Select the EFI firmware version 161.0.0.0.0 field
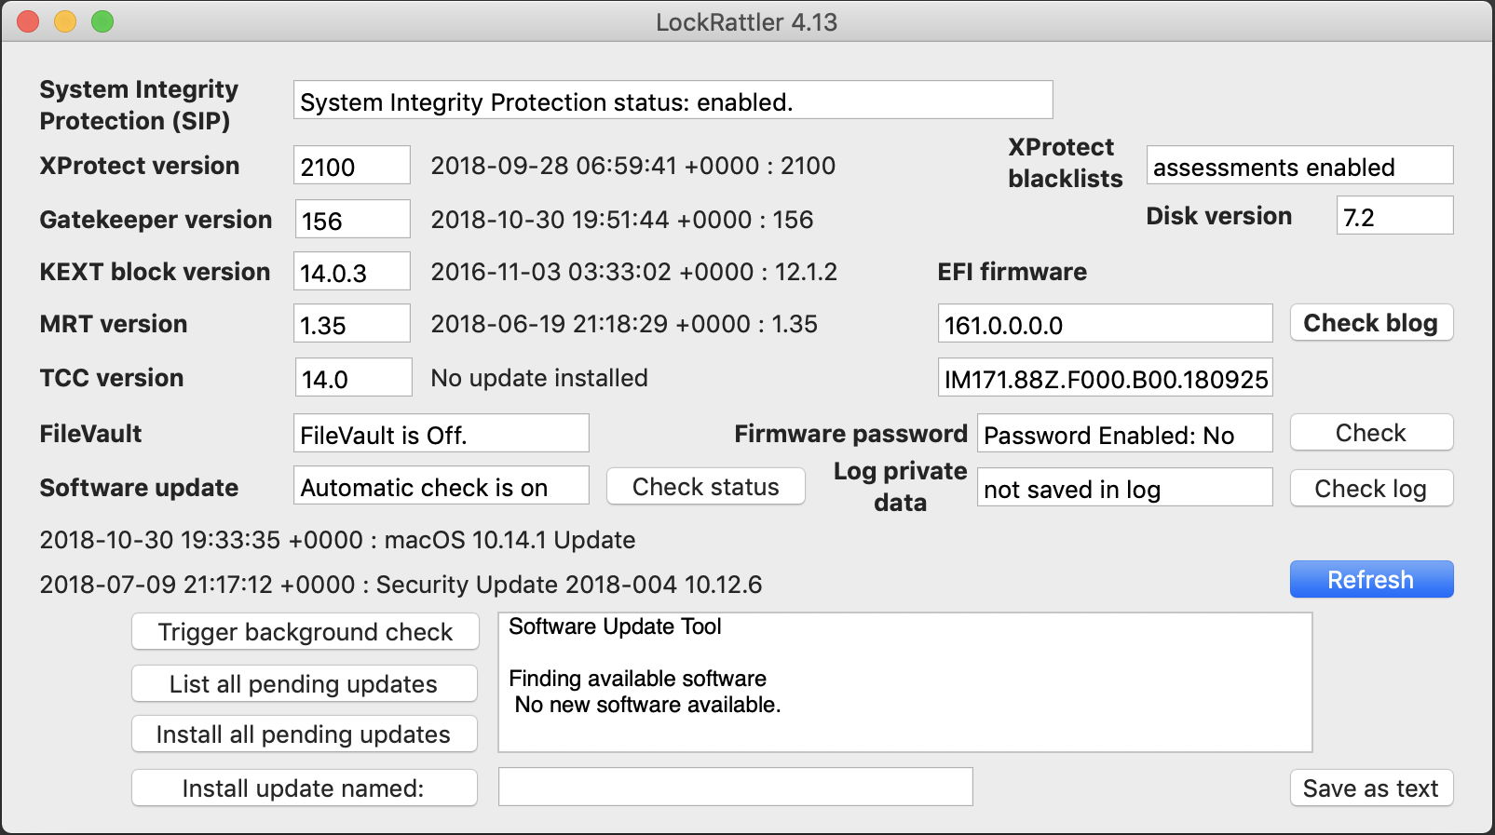Screen dimensions: 1495x835 [1104, 325]
